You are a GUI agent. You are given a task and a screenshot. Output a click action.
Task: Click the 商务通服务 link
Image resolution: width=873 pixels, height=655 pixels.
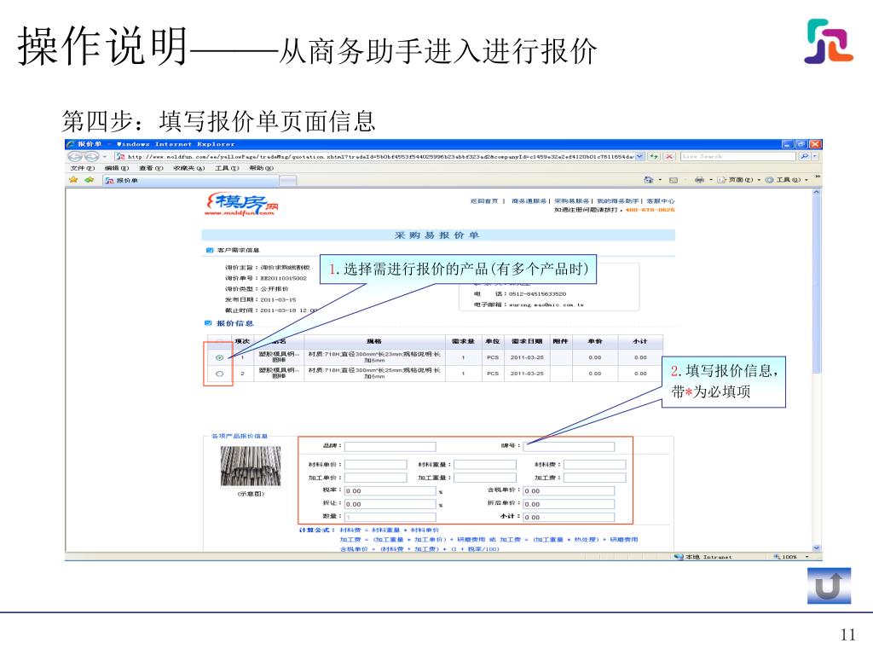pos(529,201)
